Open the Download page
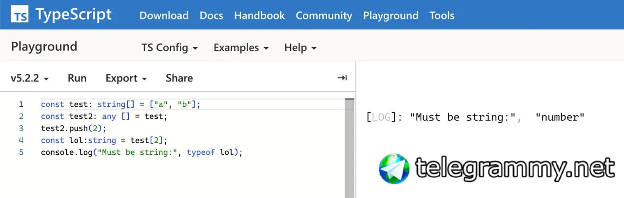The height and width of the screenshot is (198, 624). tap(164, 16)
